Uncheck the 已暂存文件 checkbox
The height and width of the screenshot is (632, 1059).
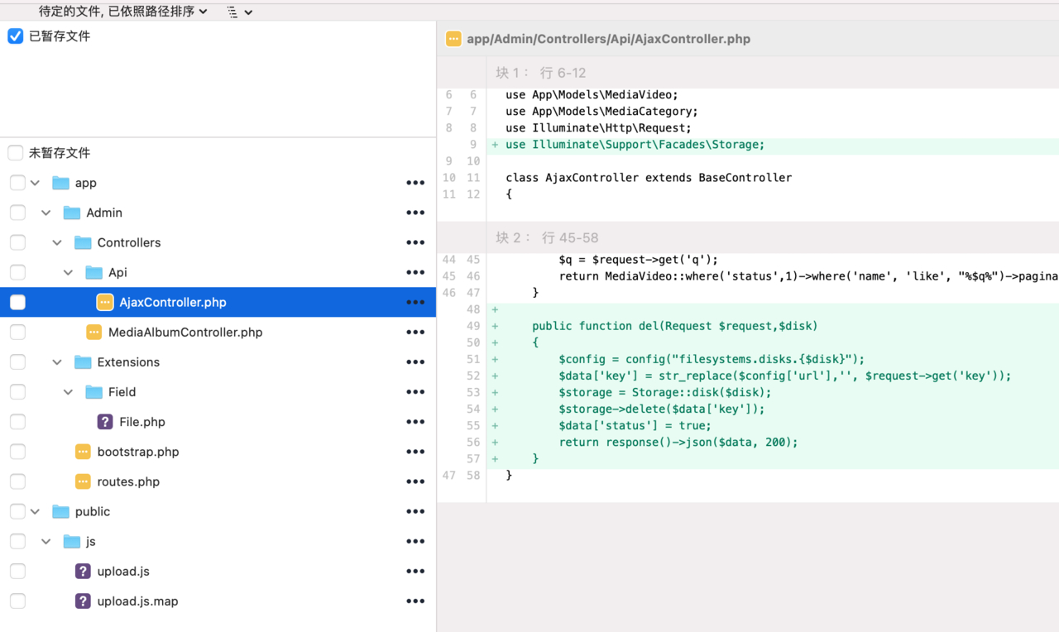click(16, 36)
